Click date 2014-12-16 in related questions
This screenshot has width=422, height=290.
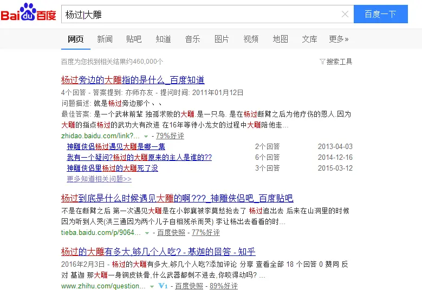pyautogui.click(x=335, y=157)
